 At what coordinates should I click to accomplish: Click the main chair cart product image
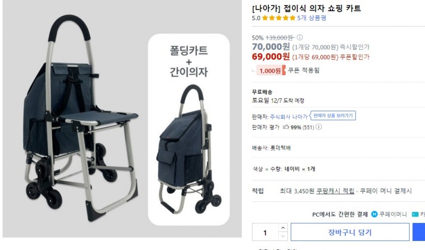80,118
